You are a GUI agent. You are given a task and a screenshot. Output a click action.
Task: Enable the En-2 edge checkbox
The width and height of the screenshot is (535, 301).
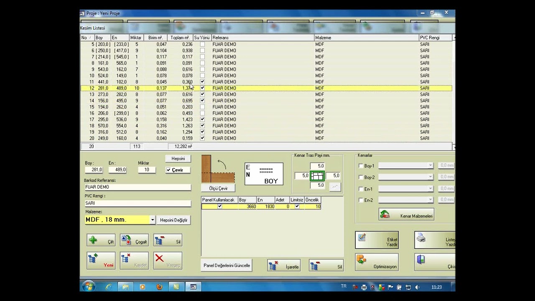point(361,200)
